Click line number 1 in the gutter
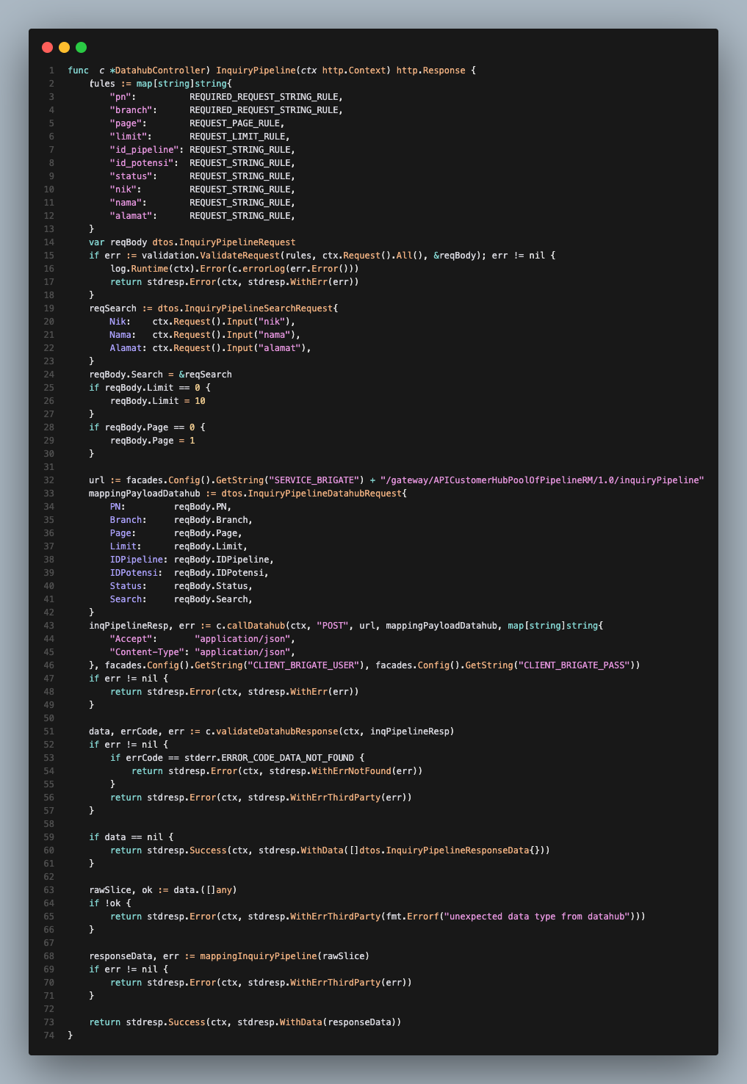747x1084 pixels. click(51, 70)
